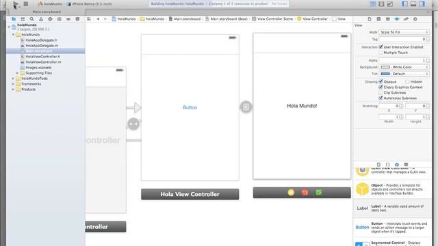
Task: Show the Object library
Action: pos(397,165)
